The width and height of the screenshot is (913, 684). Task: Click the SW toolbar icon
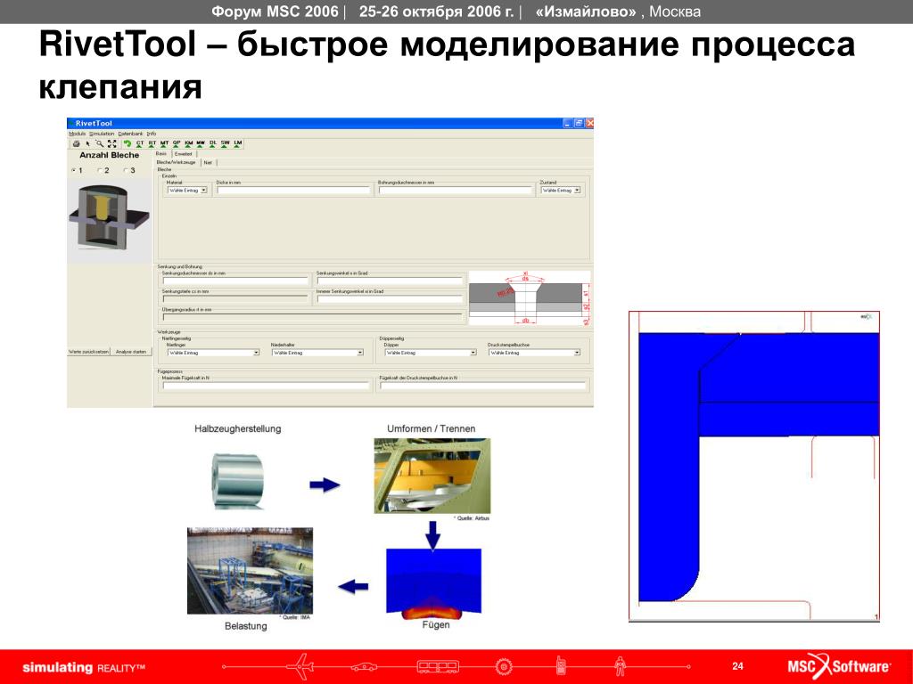(226, 143)
